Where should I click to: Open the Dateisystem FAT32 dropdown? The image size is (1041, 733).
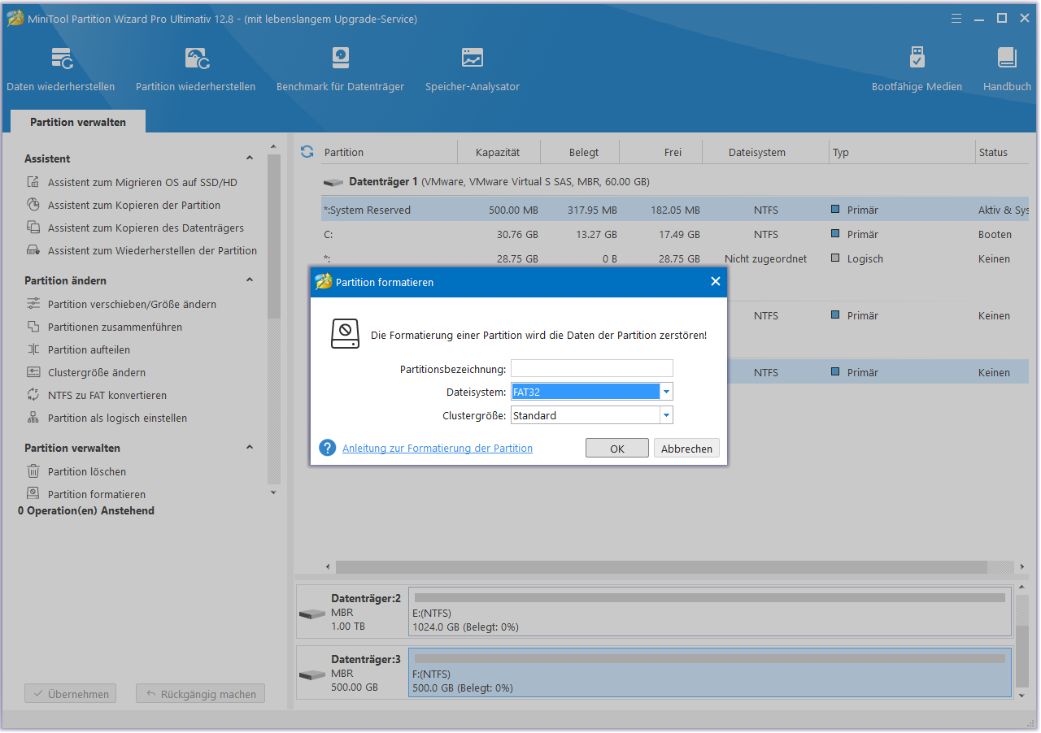667,392
